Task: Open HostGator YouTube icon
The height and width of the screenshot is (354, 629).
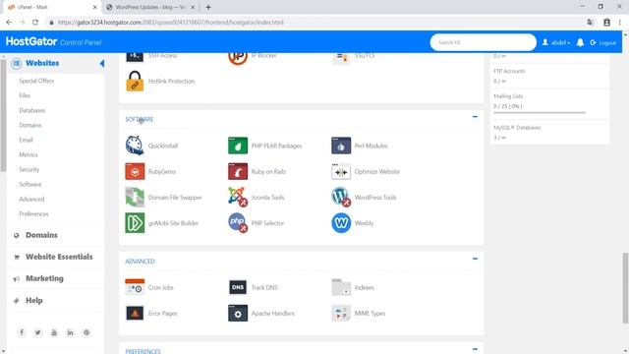Action: (x=54, y=332)
